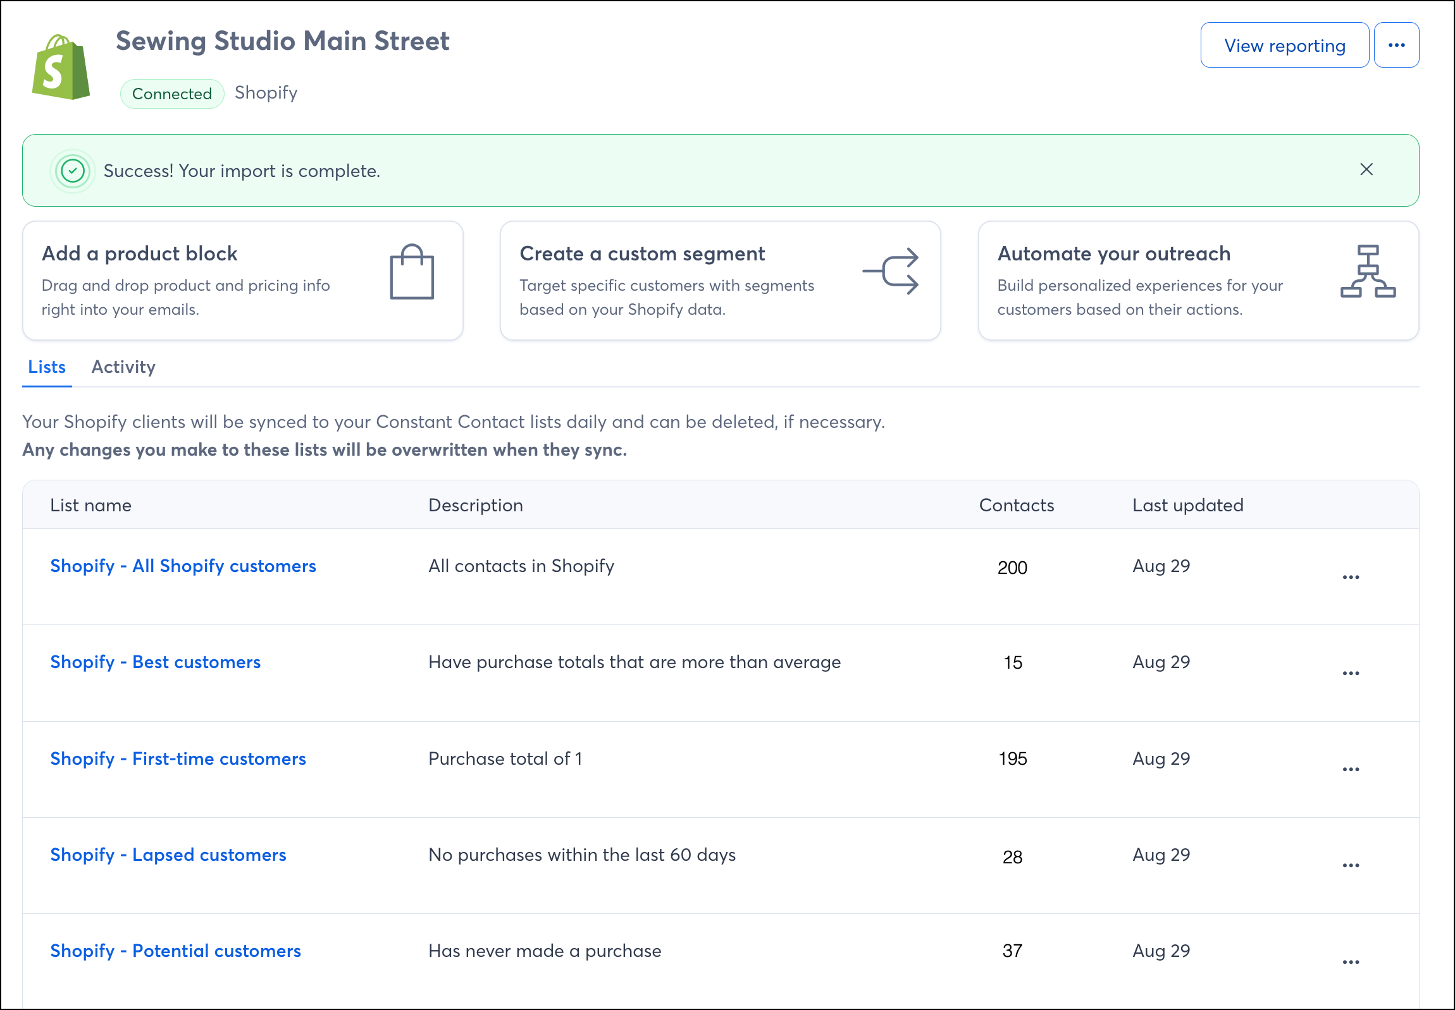Open actions menu for Lapsed customers row
The width and height of the screenshot is (1455, 1010).
(x=1351, y=866)
